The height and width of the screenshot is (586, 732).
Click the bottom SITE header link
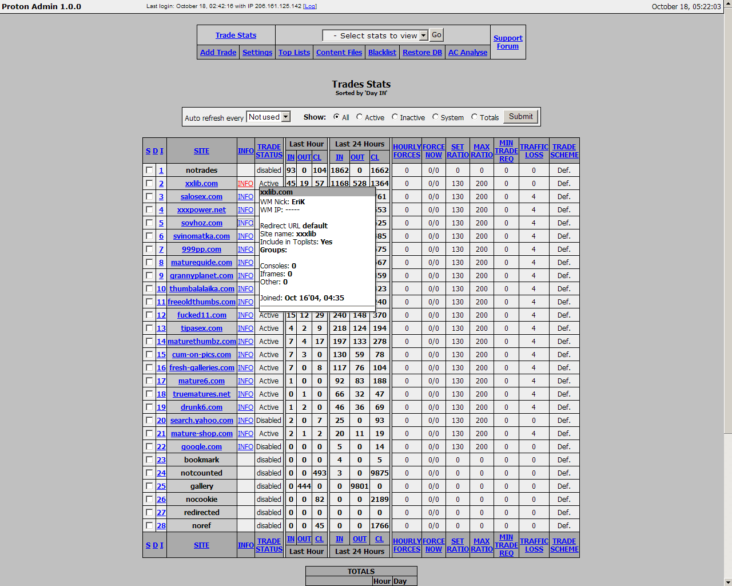pyautogui.click(x=201, y=545)
